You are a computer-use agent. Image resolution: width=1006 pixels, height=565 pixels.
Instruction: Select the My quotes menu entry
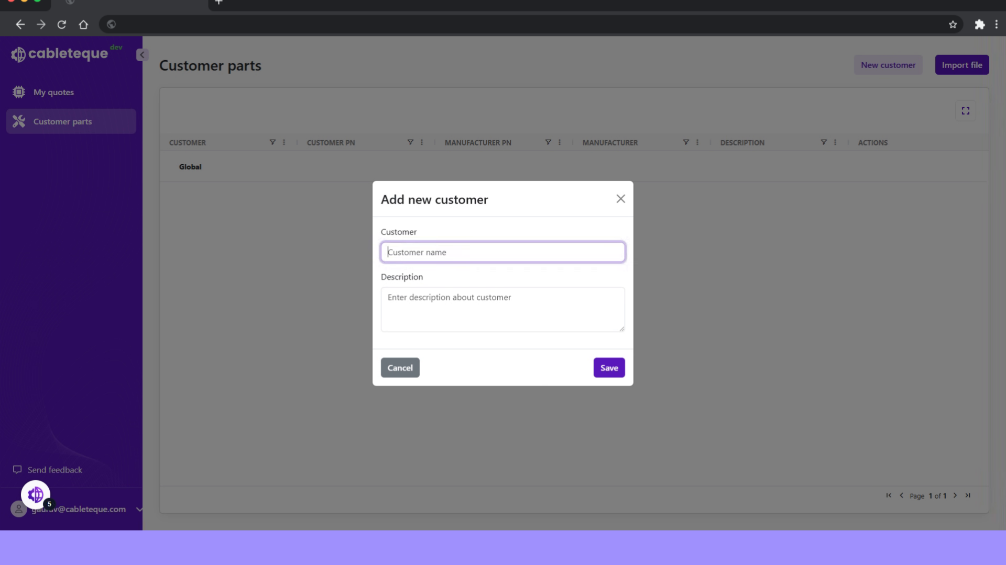(53, 92)
